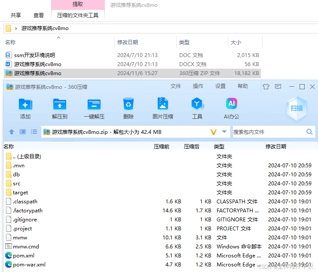The height and width of the screenshot is (272, 318).
Task: Open the 设置 menu
Action: pos(220,86)
